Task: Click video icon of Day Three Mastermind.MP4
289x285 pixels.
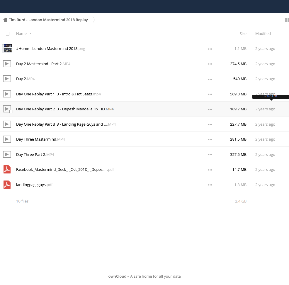Action: coord(7,139)
